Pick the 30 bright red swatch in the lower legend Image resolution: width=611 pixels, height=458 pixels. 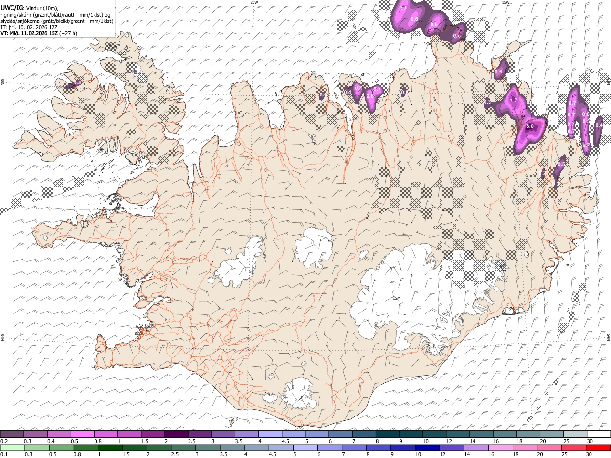pyautogui.click(x=598, y=448)
